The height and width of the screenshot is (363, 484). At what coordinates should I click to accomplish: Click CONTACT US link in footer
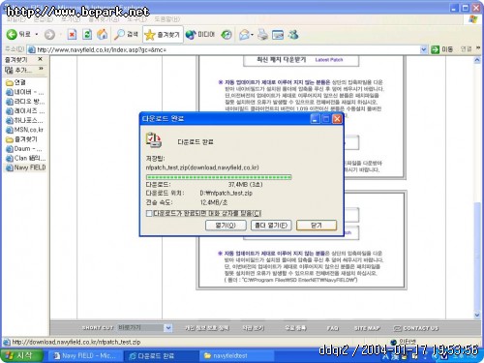pos(416,328)
